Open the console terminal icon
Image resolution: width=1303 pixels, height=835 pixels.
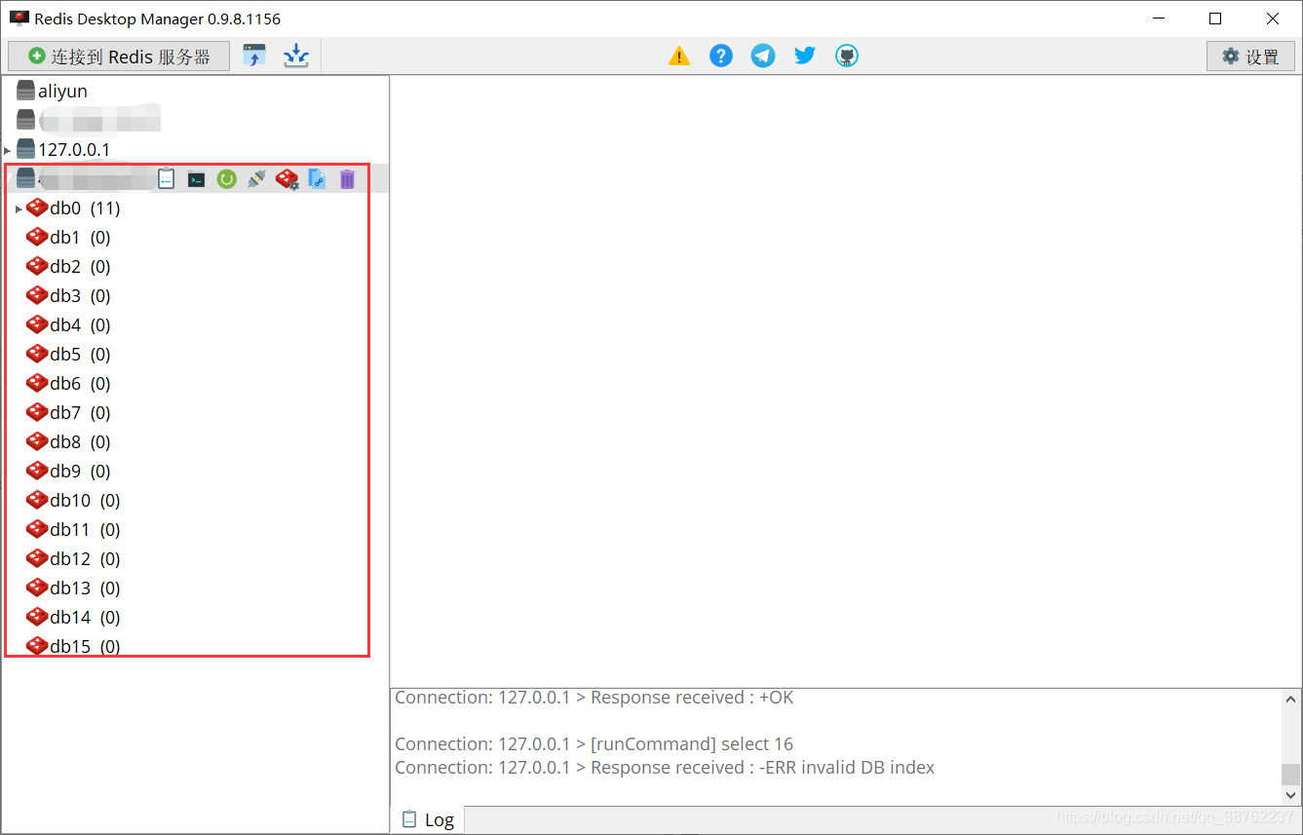pyautogui.click(x=197, y=179)
